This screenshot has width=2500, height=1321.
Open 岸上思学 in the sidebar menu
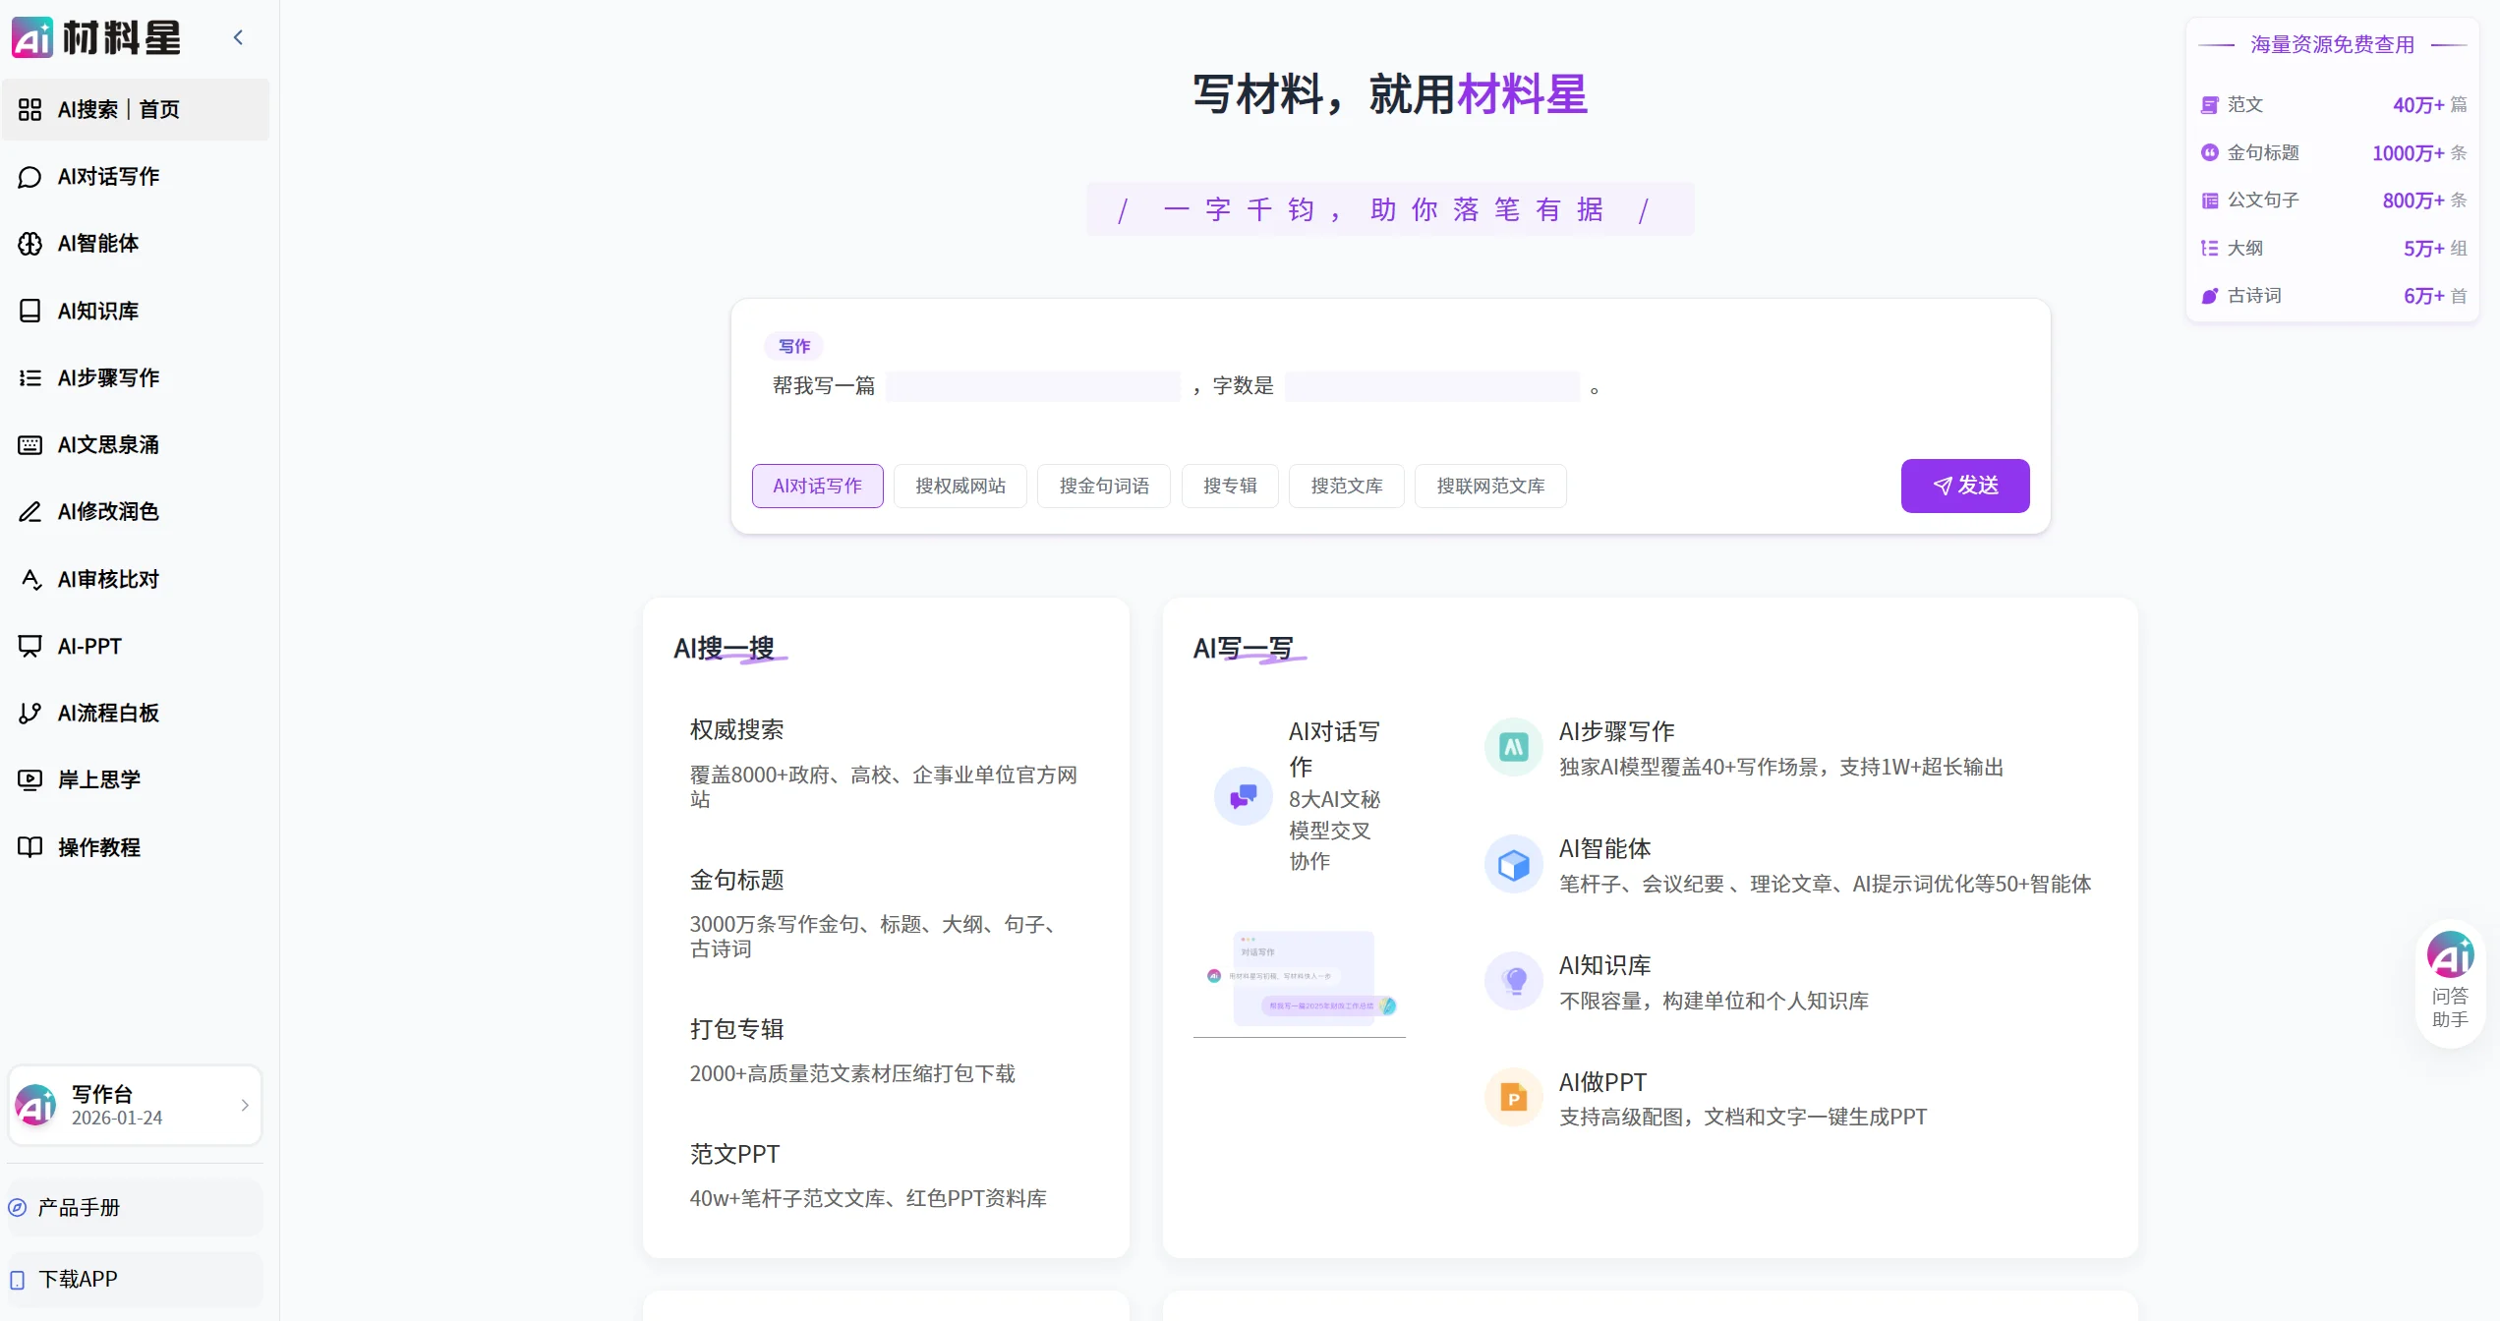tap(98, 779)
